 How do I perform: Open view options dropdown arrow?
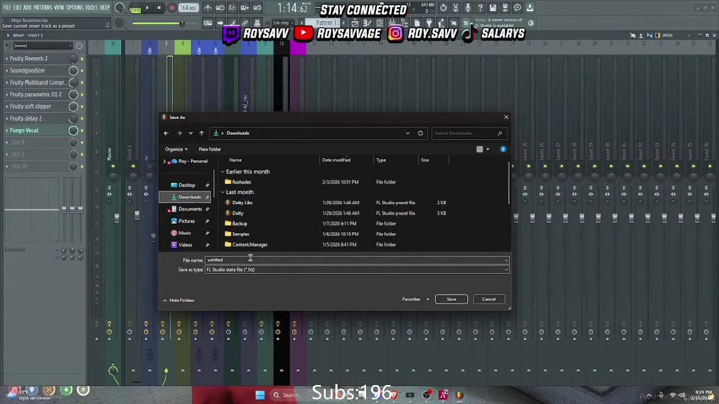(x=488, y=149)
